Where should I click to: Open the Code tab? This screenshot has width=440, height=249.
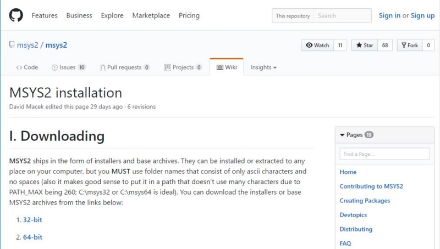pos(27,67)
